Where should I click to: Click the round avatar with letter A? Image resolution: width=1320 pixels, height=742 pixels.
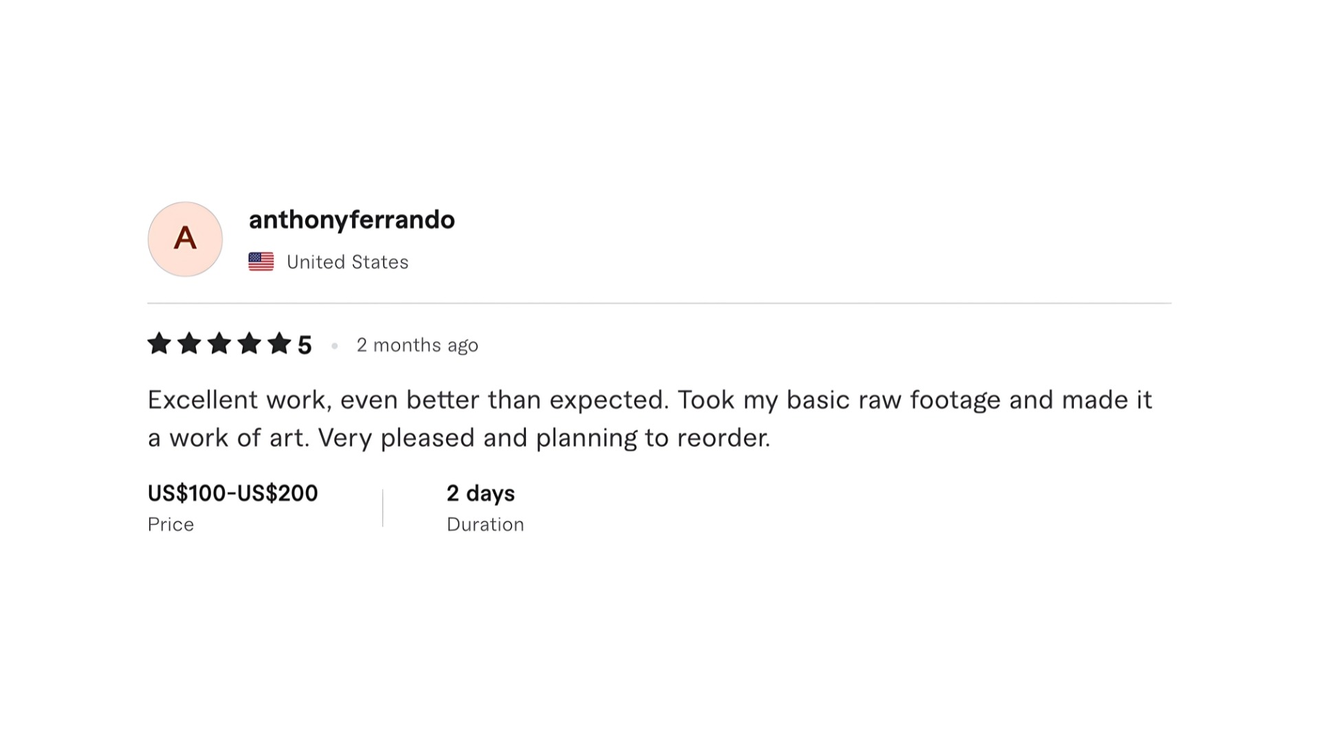tap(185, 239)
